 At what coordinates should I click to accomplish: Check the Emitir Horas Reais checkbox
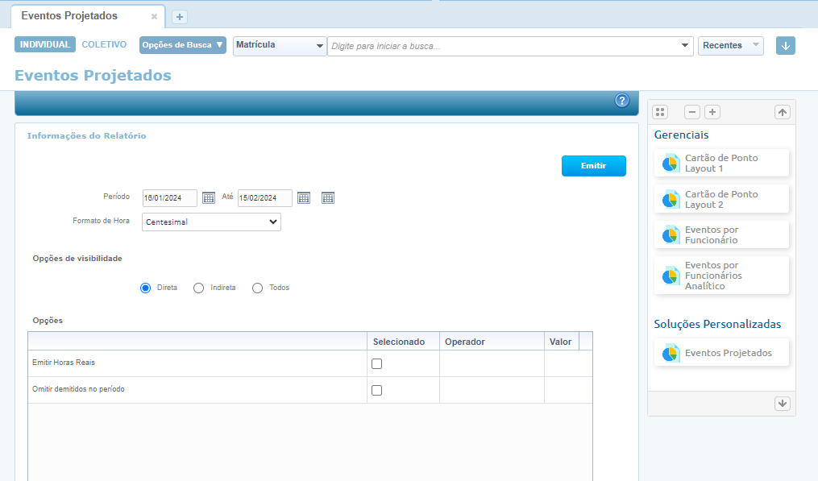pos(376,363)
